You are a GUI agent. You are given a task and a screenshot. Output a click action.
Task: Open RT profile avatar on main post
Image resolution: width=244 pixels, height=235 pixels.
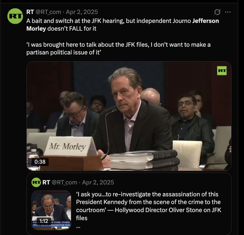(15, 16)
